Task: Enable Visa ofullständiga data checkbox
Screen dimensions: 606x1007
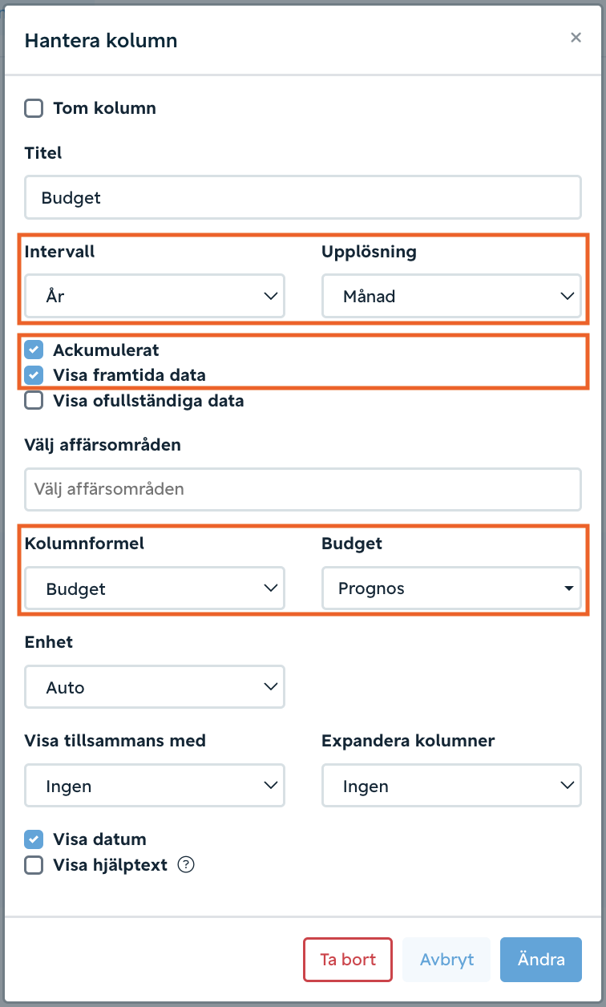Action: [34, 400]
